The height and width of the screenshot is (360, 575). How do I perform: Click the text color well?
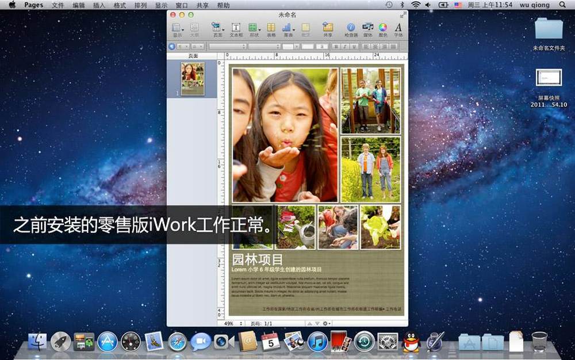(x=307, y=47)
